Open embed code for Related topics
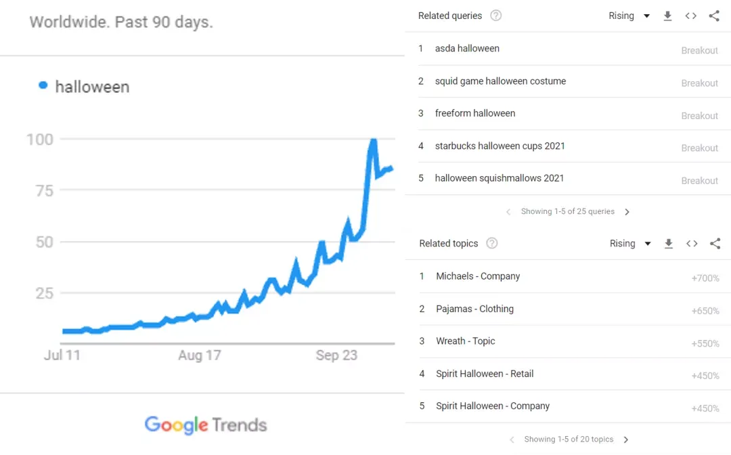731x455 pixels. 692,243
